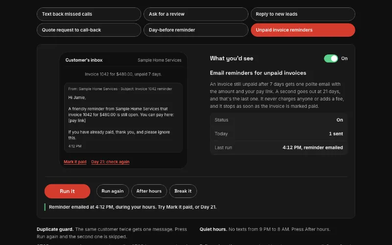Click the Run again button

pos(113,191)
